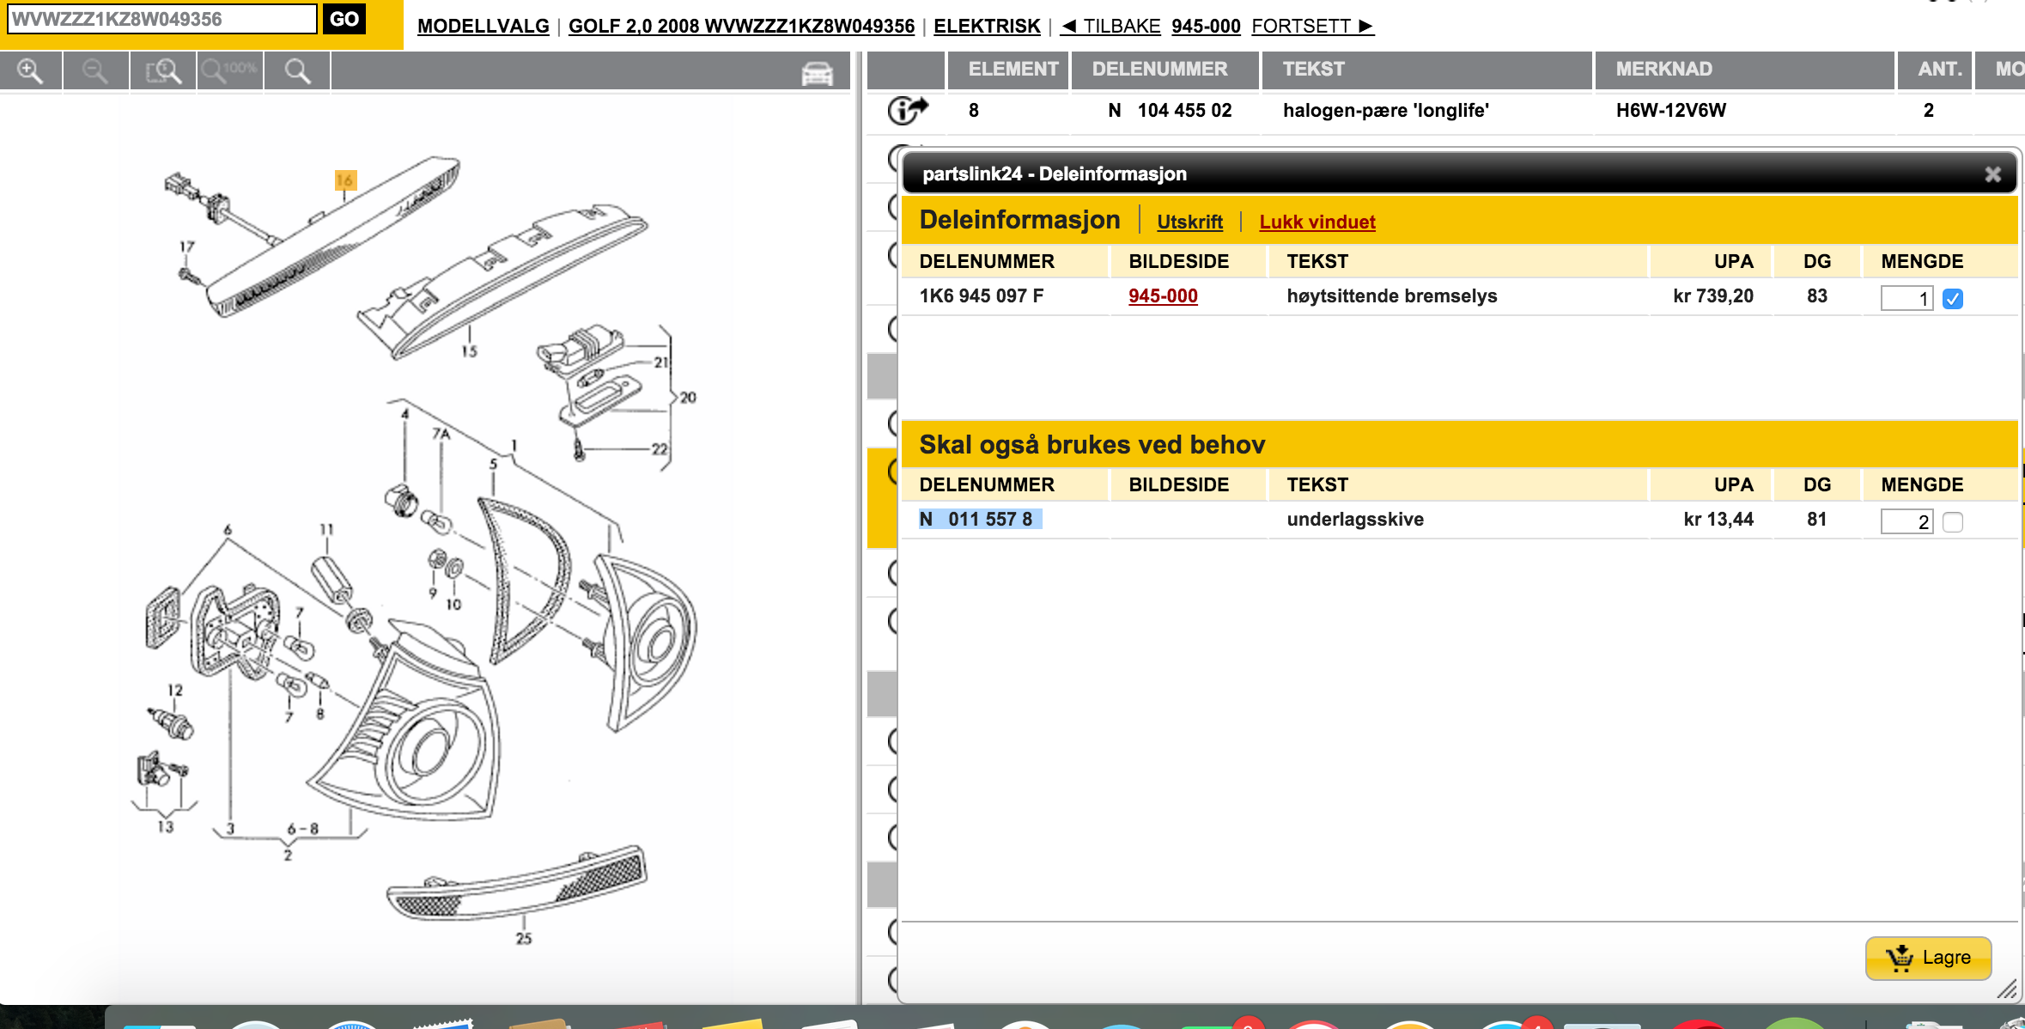Screen dimensions: 2025x1029
Task: Click the zoom out magnifier icon
Action: click(x=95, y=71)
